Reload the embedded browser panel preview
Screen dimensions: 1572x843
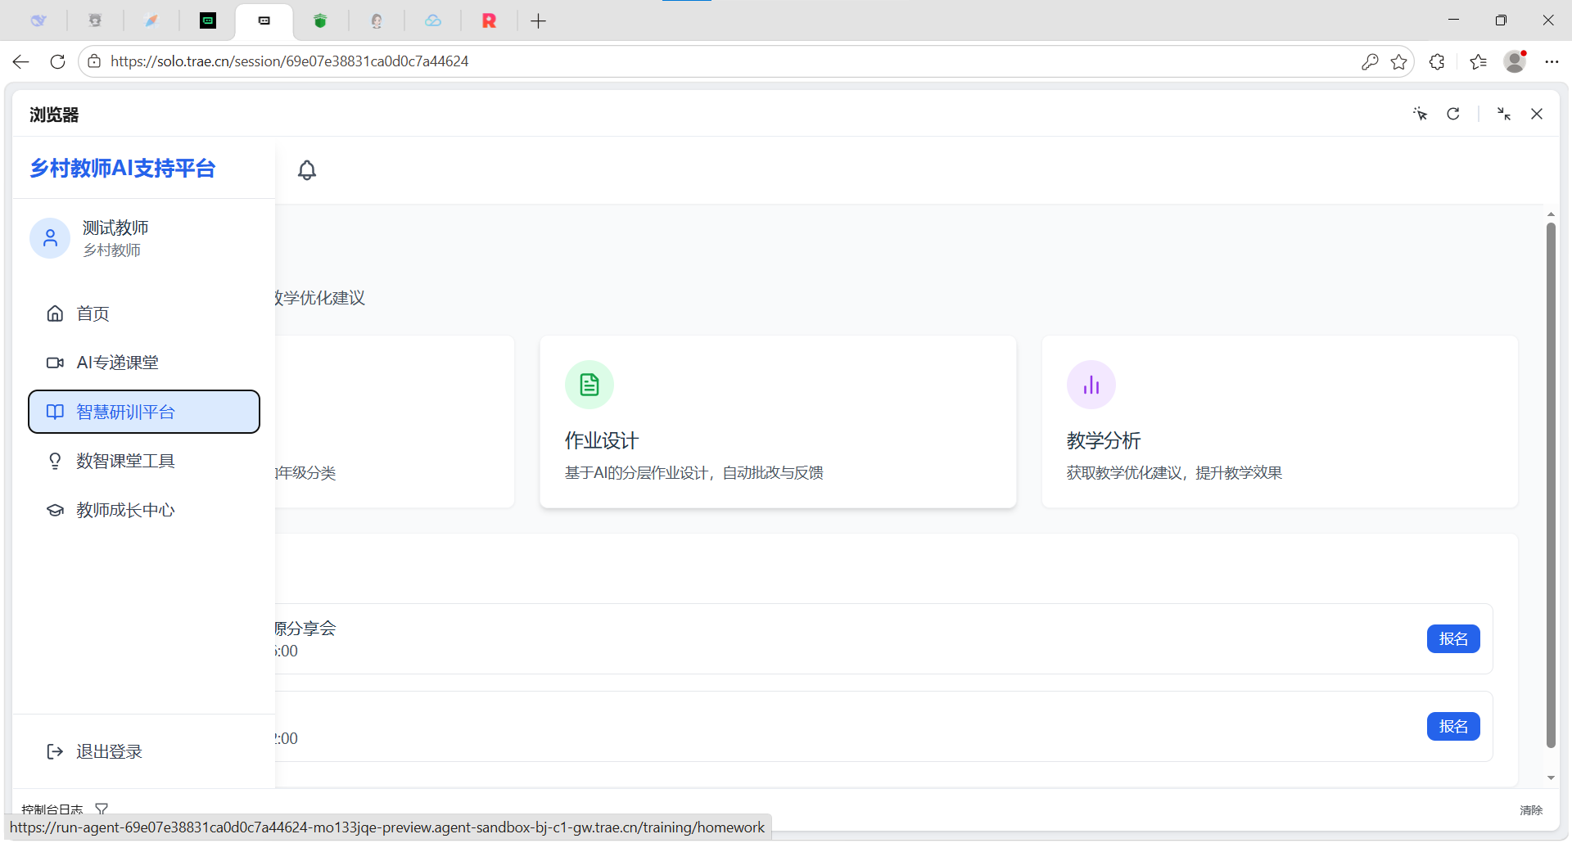coord(1453,115)
